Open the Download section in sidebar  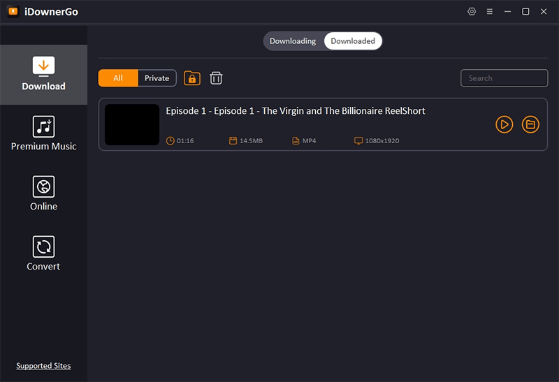pos(43,75)
